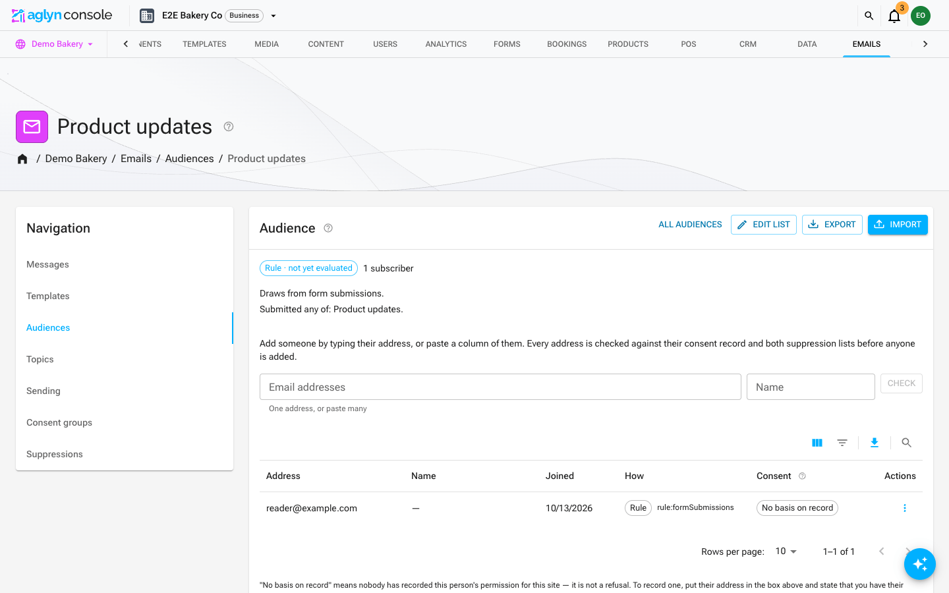Click the Joined column header

point(560,476)
